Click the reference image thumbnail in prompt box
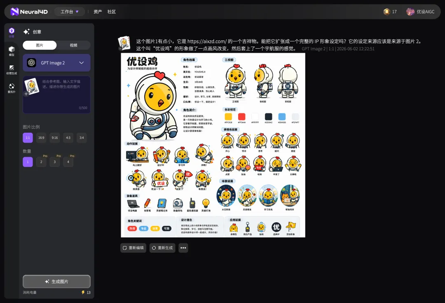The height and width of the screenshot is (303, 445). [31, 86]
